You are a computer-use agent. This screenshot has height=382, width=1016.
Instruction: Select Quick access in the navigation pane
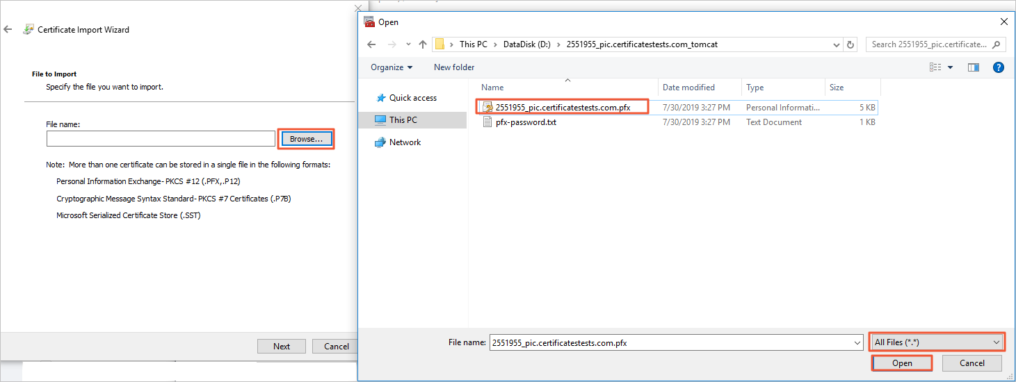click(413, 98)
